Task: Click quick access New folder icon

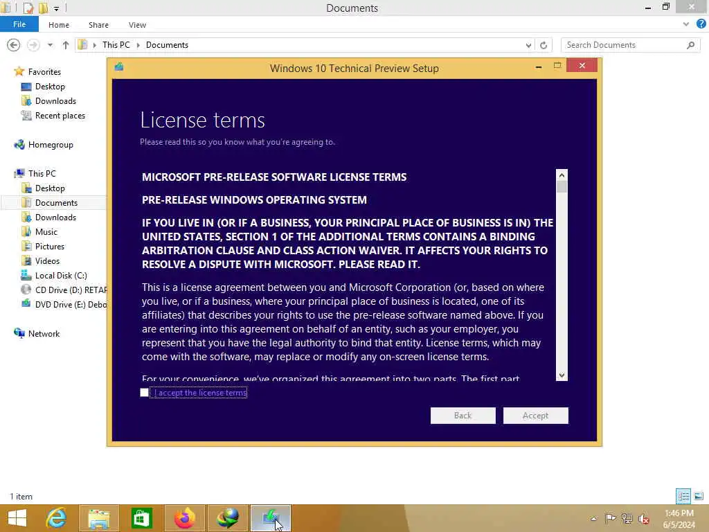Action: (43, 8)
